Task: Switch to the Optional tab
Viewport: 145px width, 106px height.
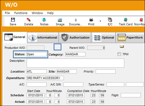Action: tap(103, 37)
